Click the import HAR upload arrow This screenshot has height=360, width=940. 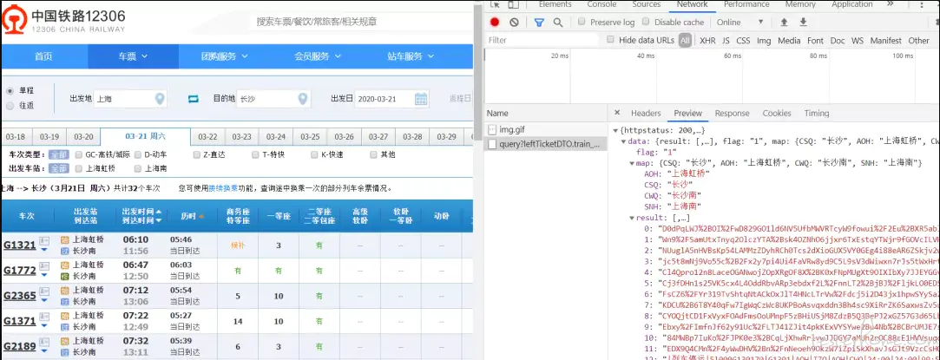click(x=784, y=23)
